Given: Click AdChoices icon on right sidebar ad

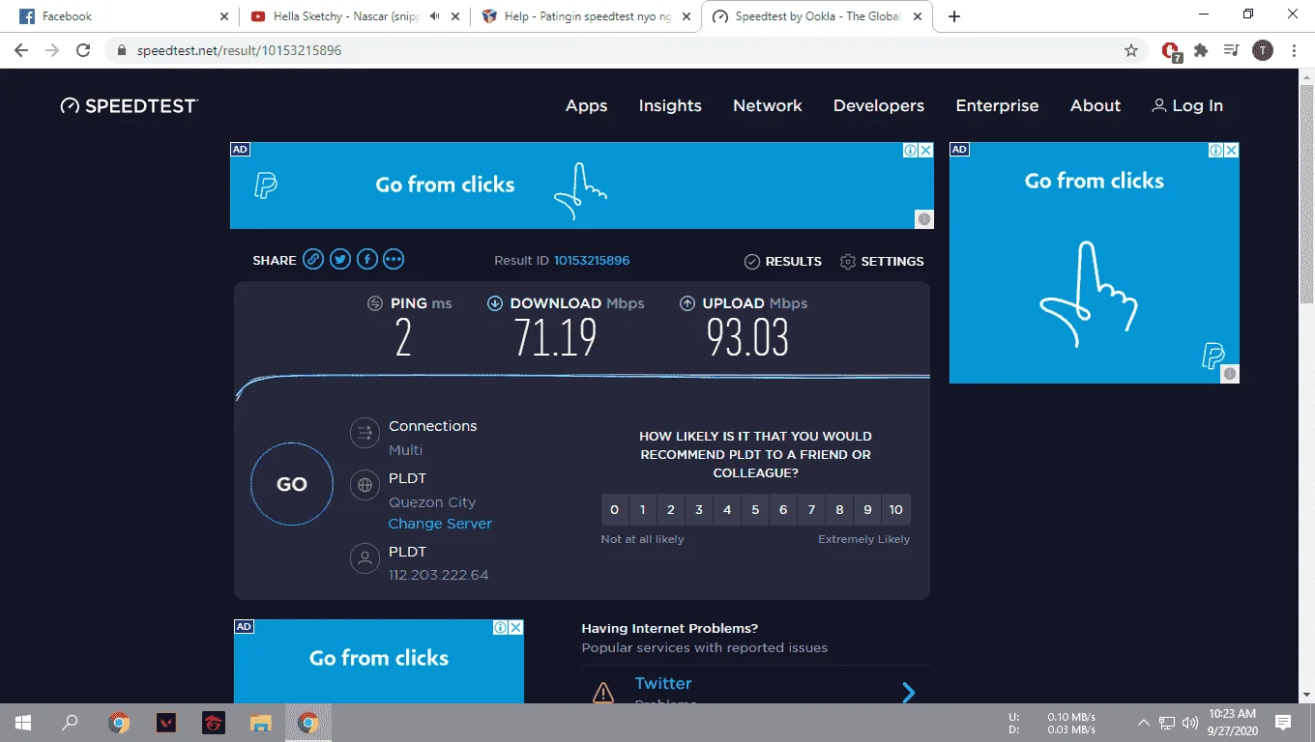Looking at the screenshot, I should (1216, 150).
